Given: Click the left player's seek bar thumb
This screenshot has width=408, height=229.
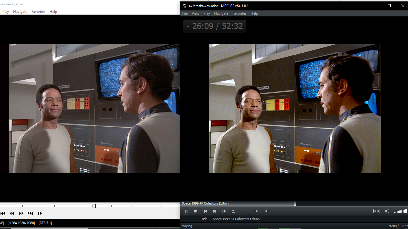Looking at the screenshot, I should [x=93, y=206].
